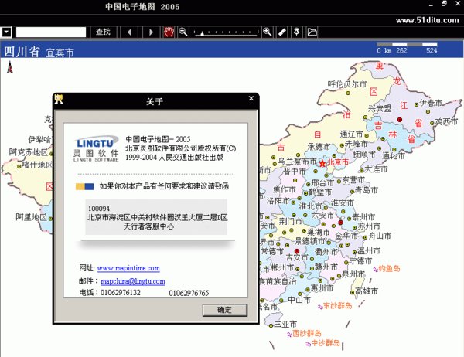The image size is (464, 357).
Task: Select 鸡西市 on the map
Action: (x=446, y=121)
